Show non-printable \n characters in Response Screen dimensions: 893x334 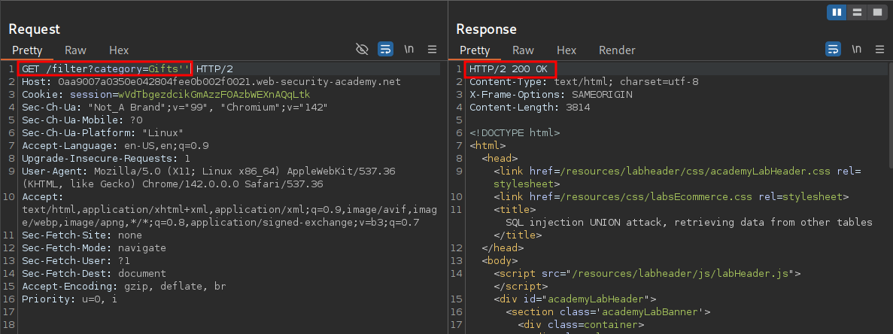[x=856, y=50]
